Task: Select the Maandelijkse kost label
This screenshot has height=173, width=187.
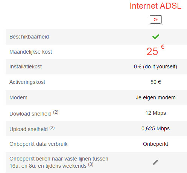Action: (30, 52)
